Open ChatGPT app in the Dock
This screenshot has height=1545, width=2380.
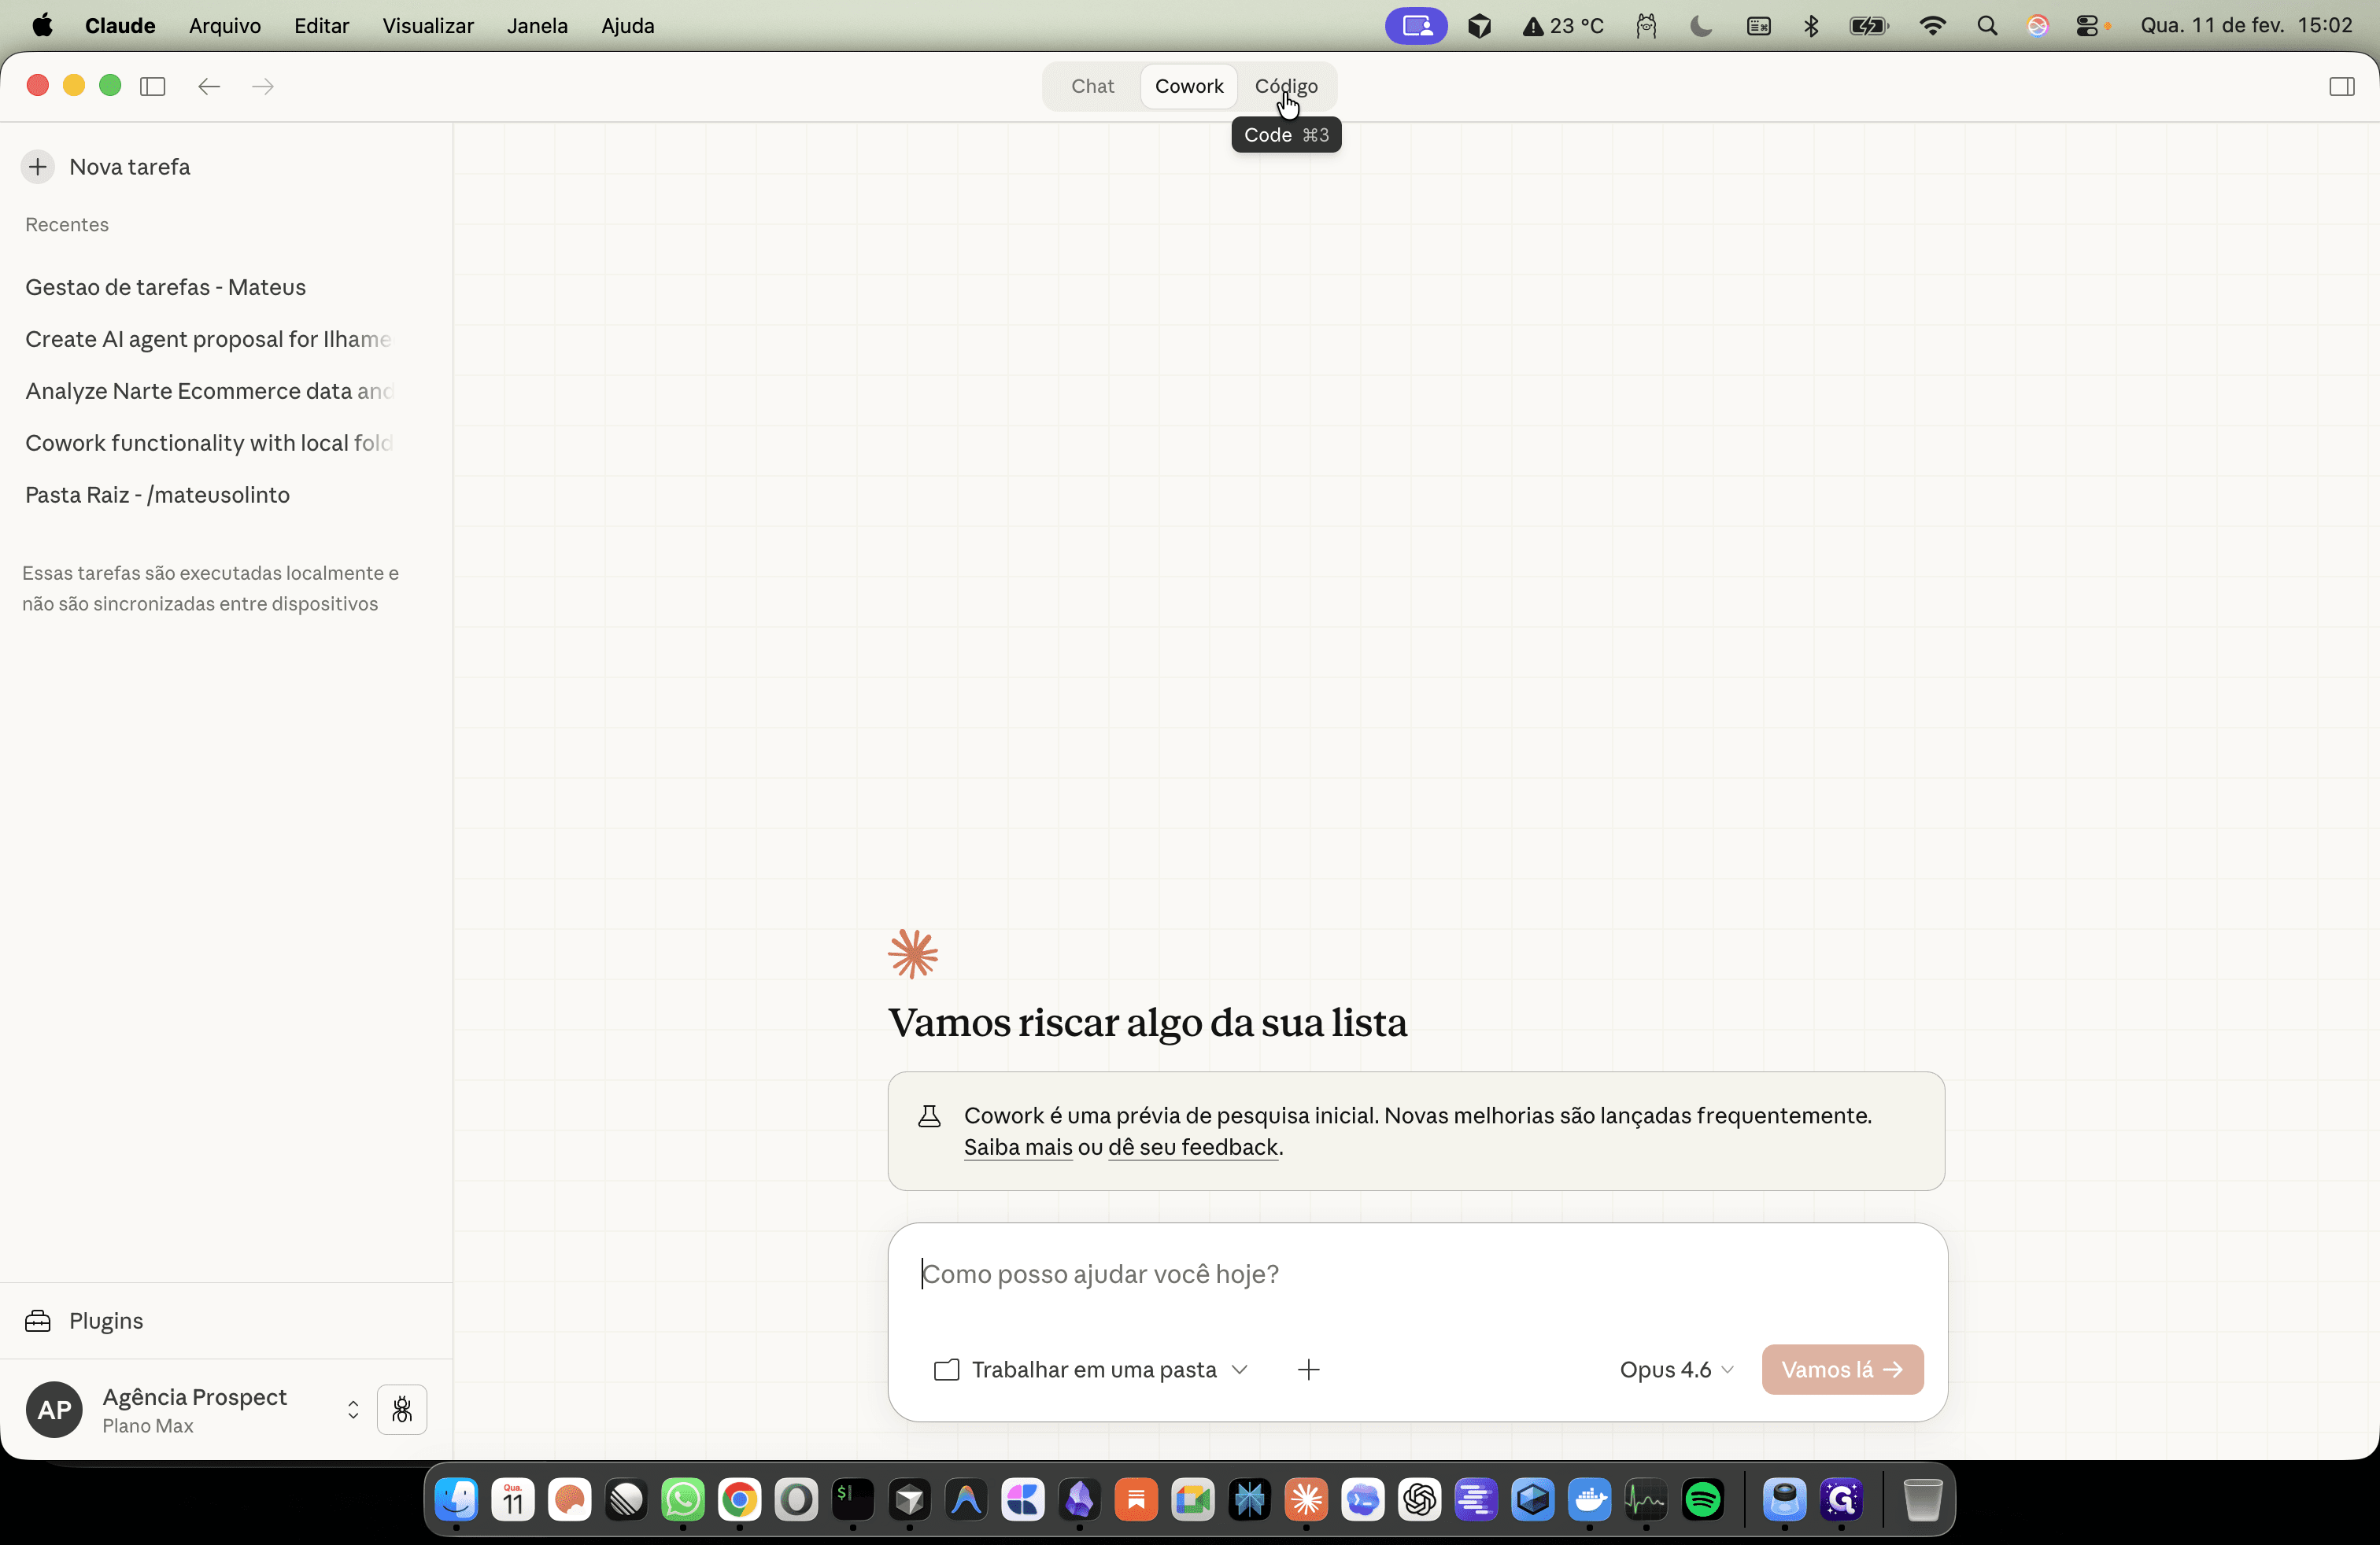(1420, 1499)
